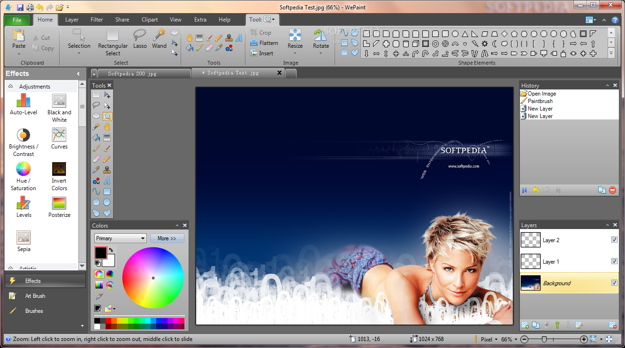Screen dimensions: 625x348
Task: Click the Insert image button
Action: point(262,53)
